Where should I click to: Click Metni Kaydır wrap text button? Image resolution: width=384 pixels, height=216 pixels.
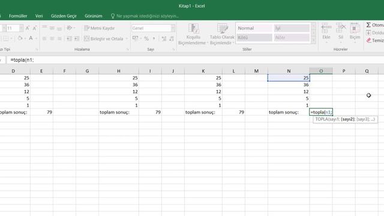click(x=99, y=28)
